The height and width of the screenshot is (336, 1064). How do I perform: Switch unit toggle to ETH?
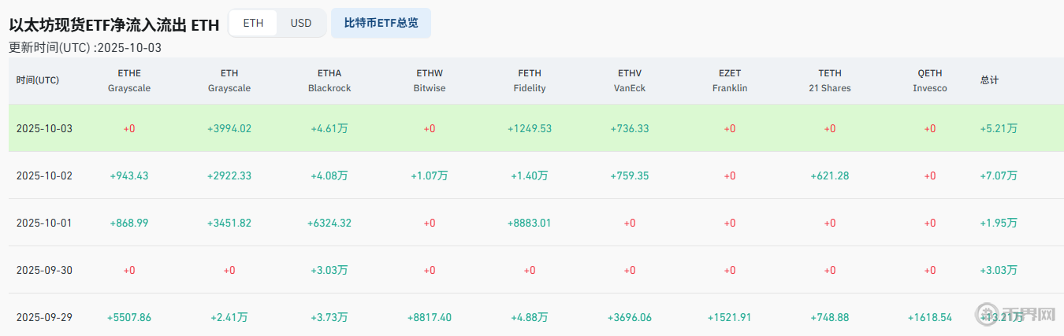[x=253, y=23]
